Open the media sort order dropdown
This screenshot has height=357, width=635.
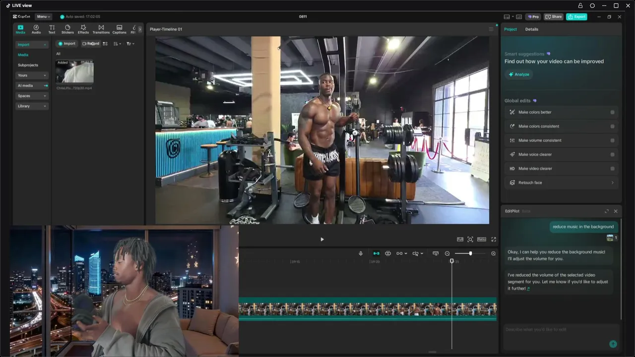117,44
